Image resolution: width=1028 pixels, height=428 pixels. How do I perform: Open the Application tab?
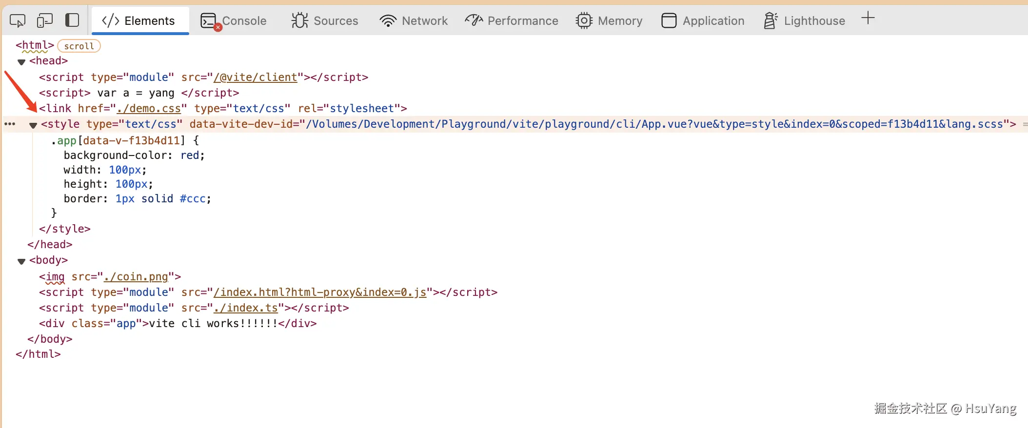703,20
